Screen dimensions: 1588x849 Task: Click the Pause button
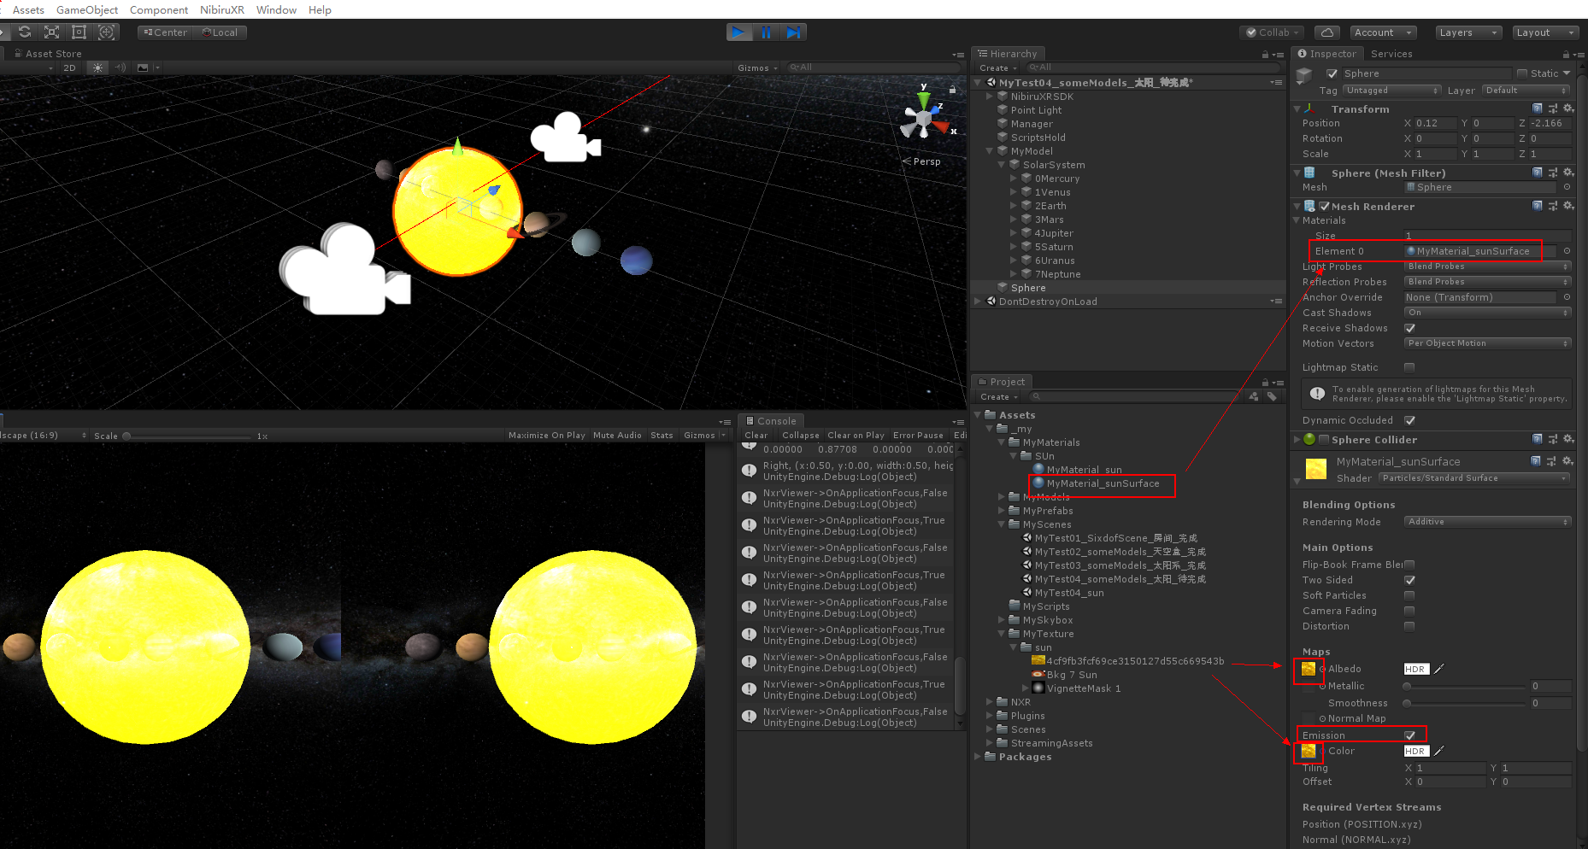pos(767,32)
